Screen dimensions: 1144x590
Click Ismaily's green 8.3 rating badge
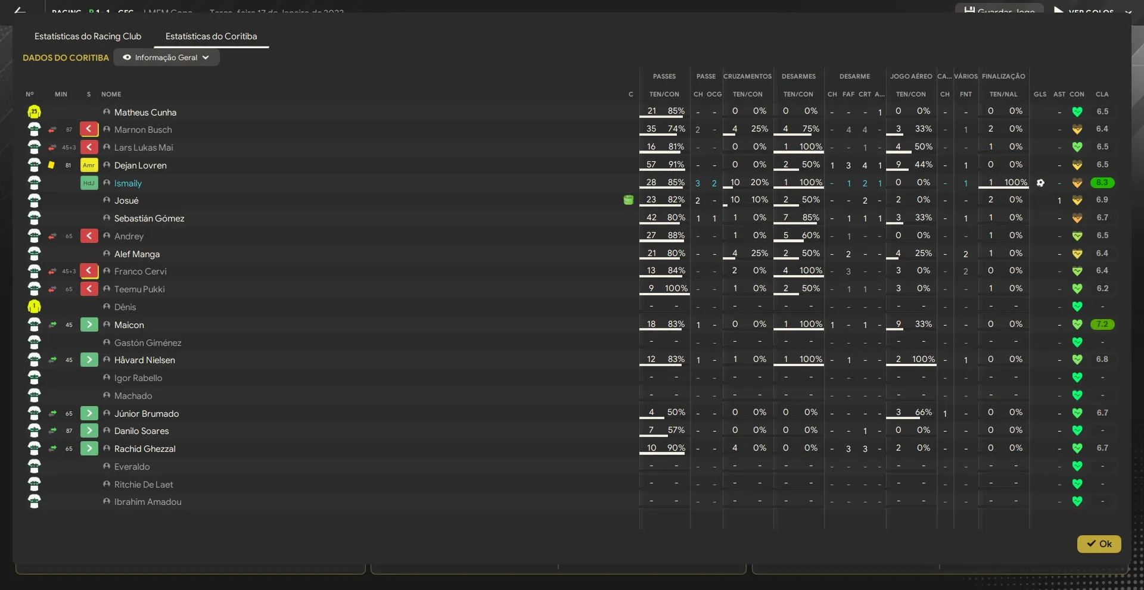coord(1102,183)
